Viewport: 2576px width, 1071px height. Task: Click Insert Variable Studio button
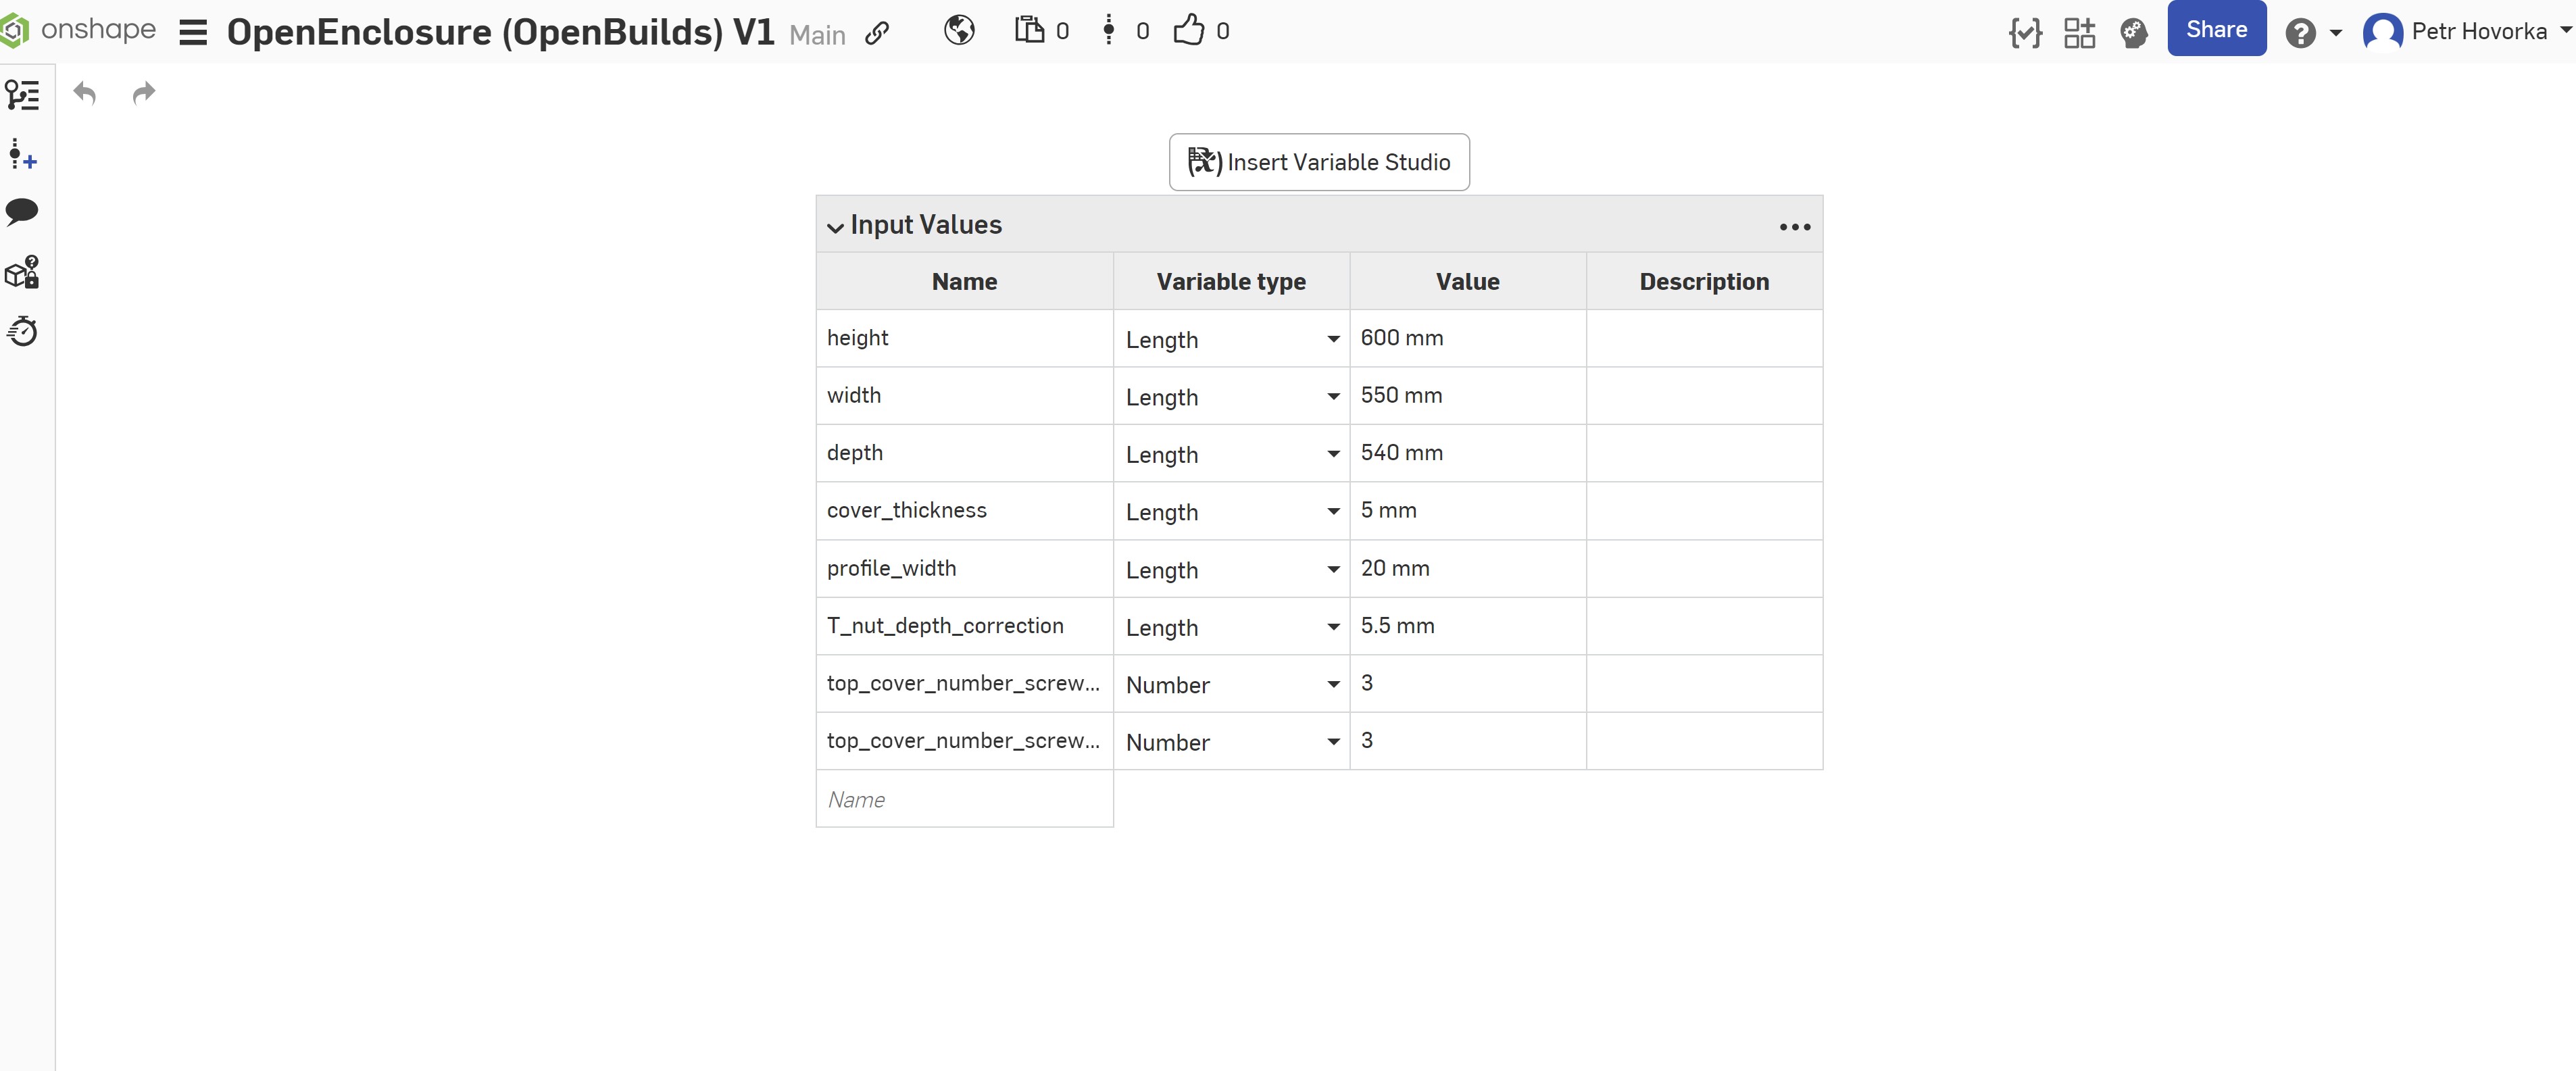(1319, 162)
